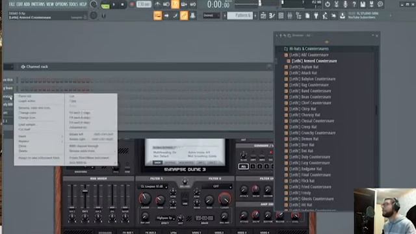Toggle the highlighted orange link icon in toolbar
This screenshot has width=416, height=234.
coord(184,16)
